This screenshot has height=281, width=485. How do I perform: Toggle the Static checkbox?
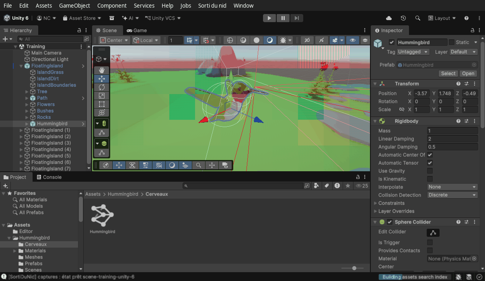(452, 42)
